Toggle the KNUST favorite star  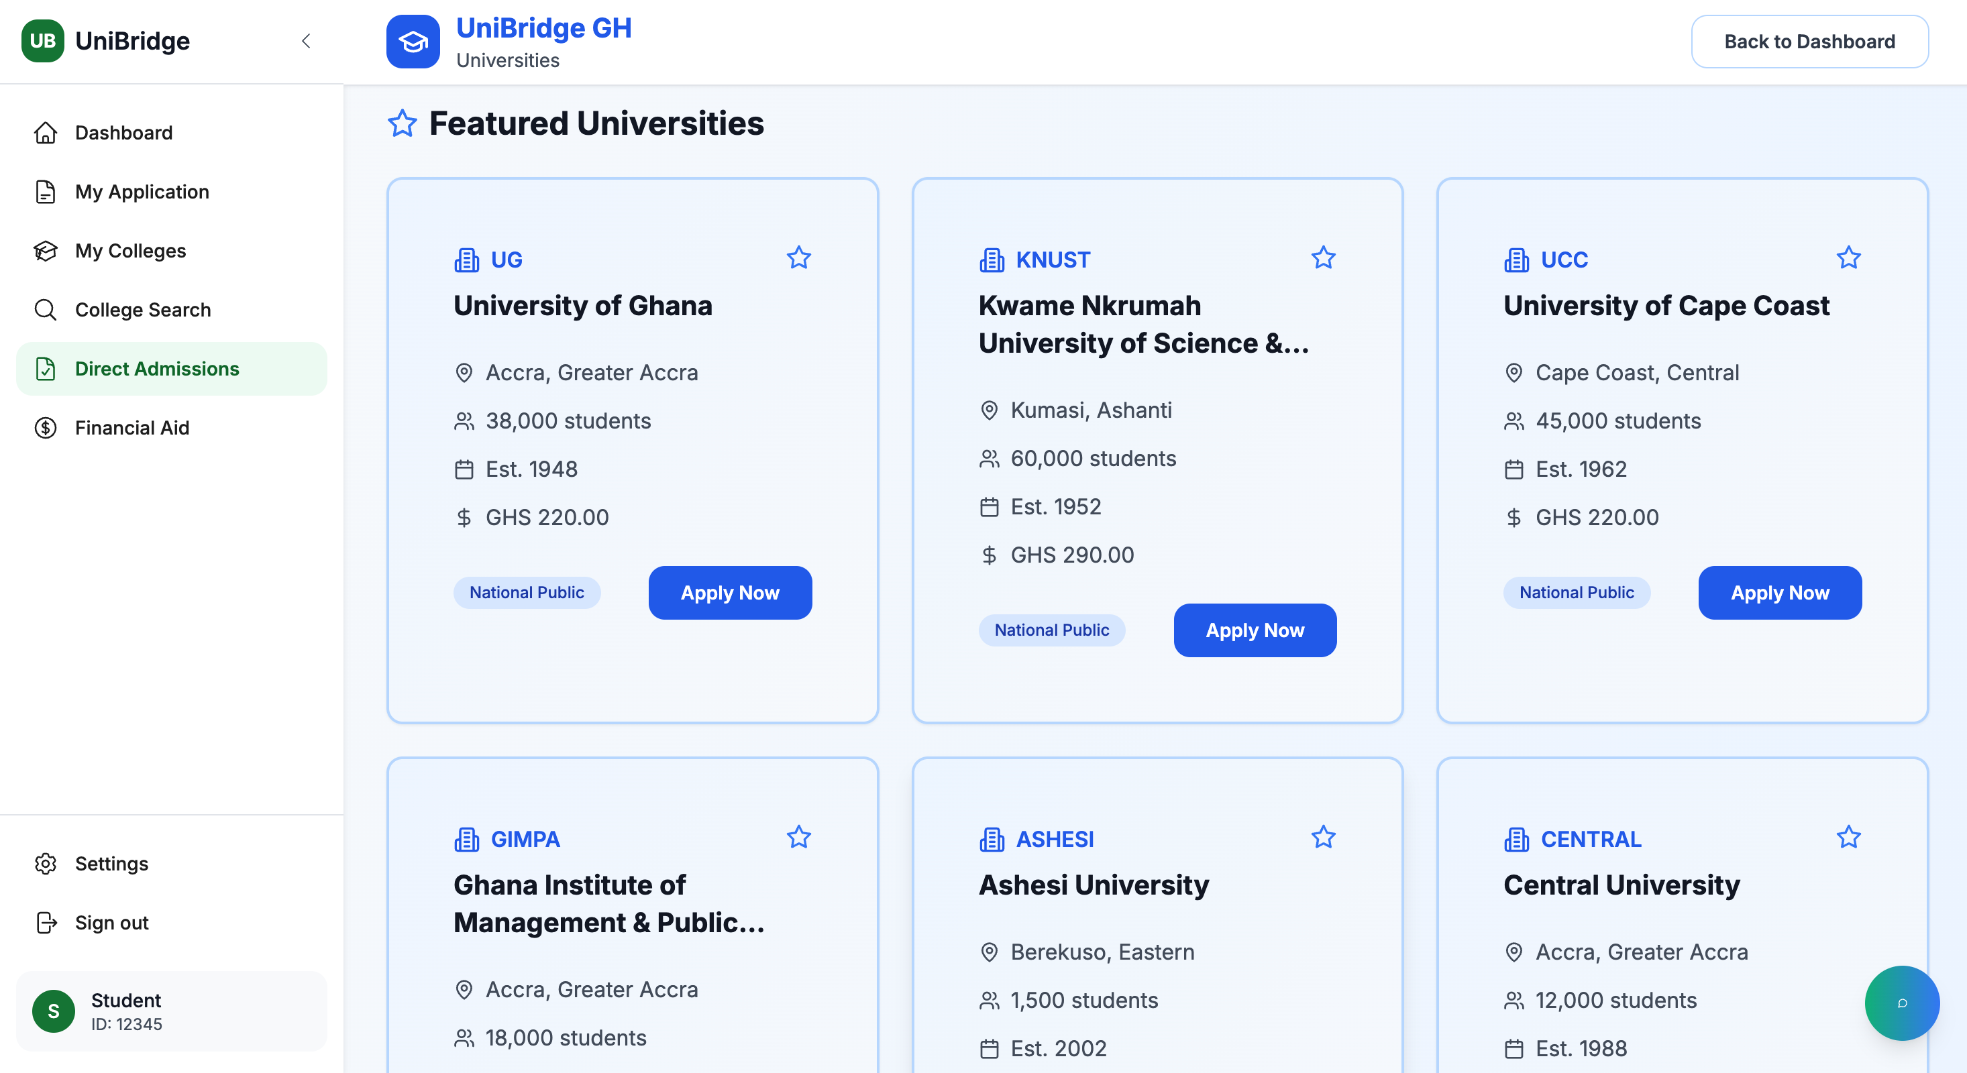coord(1322,258)
